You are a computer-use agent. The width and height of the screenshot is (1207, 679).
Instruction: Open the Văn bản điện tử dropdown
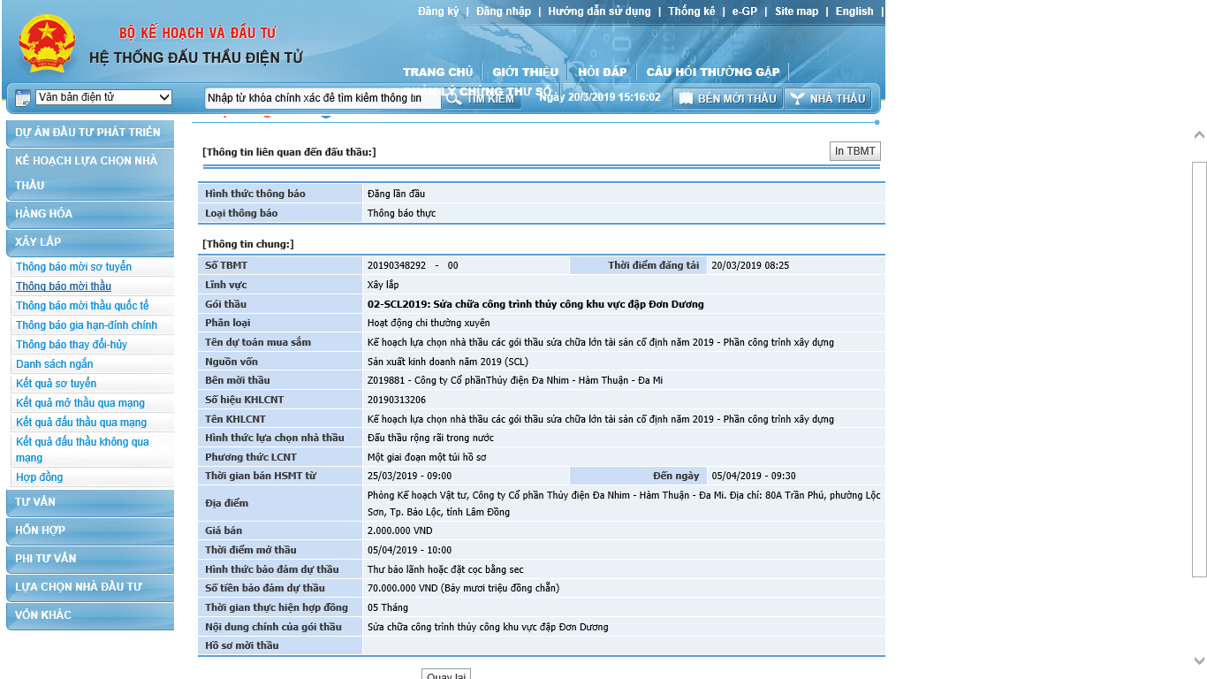coord(104,97)
